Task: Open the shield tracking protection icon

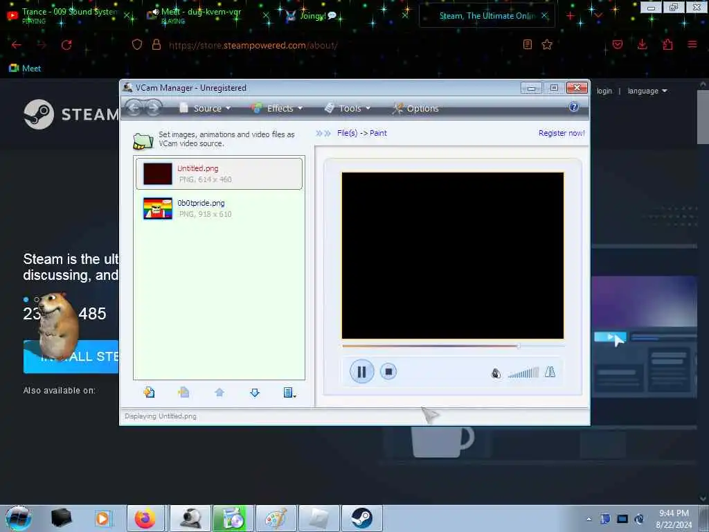Action: point(137,44)
